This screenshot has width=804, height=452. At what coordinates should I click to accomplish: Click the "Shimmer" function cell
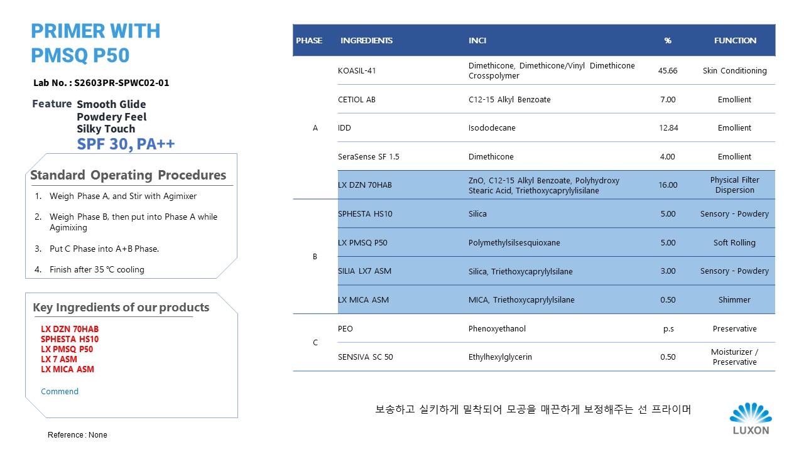click(734, 299)
